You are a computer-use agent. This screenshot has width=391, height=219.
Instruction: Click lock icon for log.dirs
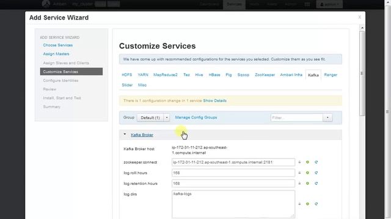tap(299, 204)
